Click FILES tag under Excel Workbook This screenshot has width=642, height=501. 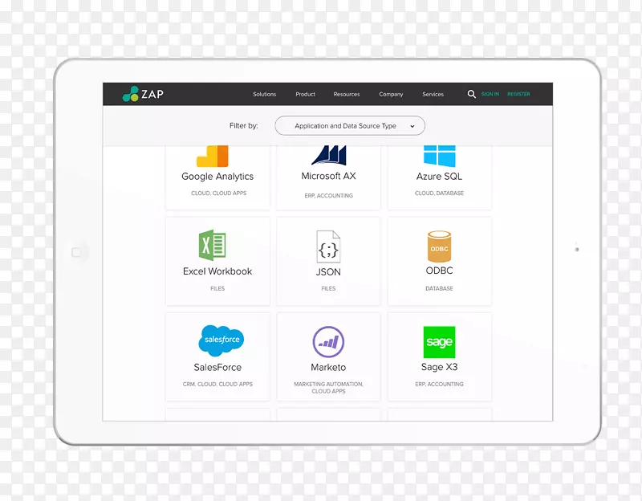point(217,289)
